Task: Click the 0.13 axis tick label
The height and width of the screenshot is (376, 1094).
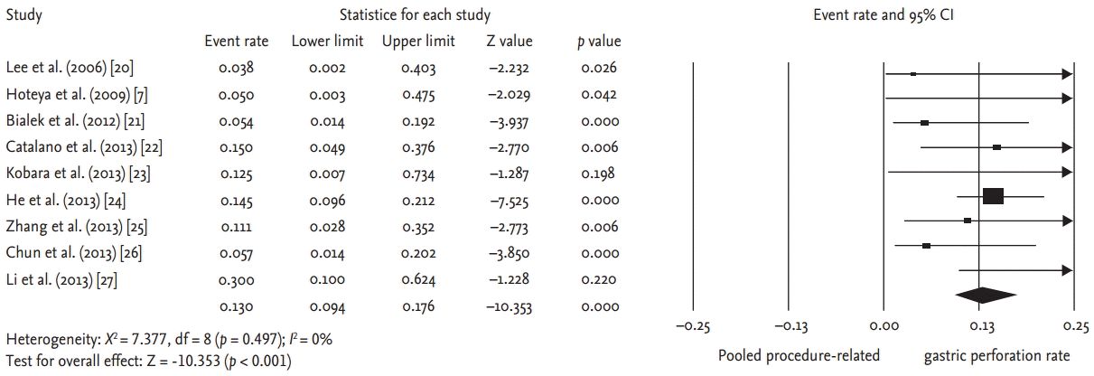Action: (981, 326)
